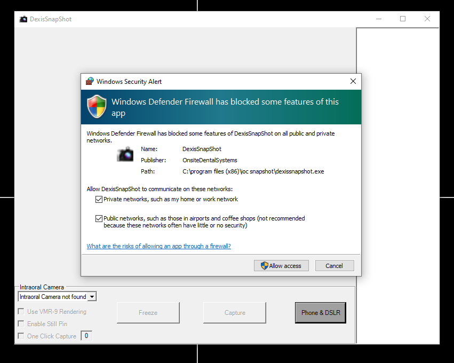Click the green banner heading about blocked features
Screen dimensions: 454x363
(x=225, y=107)
